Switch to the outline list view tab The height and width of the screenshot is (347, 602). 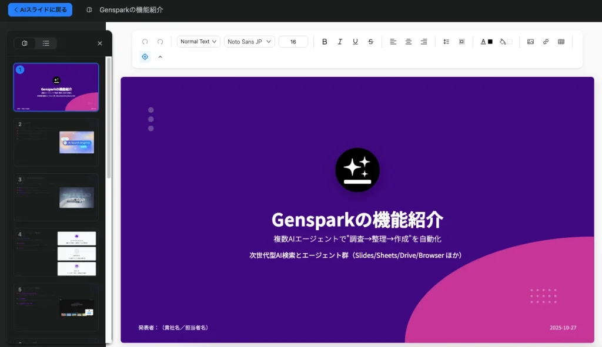(x=47, y=43)
